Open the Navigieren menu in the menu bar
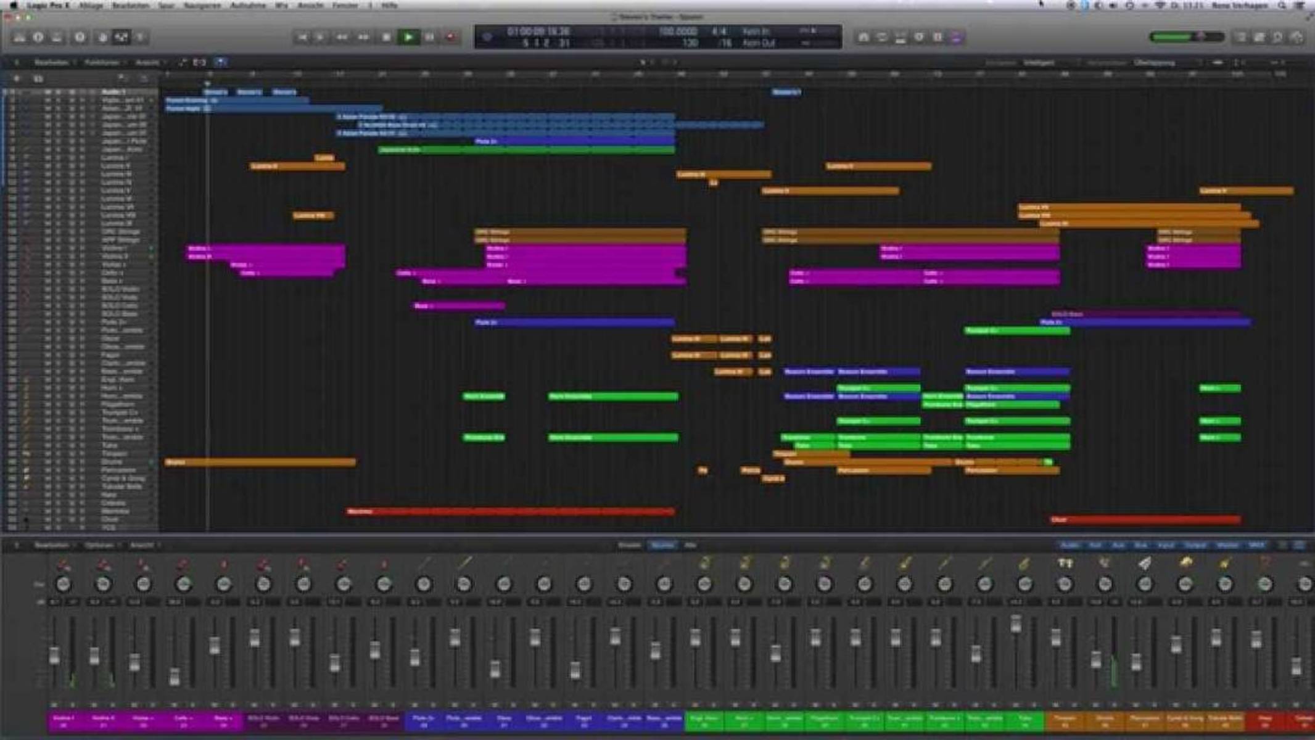Viewport: 1315px width, 740px height. 202,6
